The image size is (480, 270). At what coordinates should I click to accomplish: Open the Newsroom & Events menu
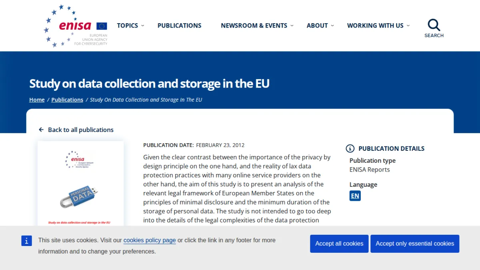coord(254,26)
